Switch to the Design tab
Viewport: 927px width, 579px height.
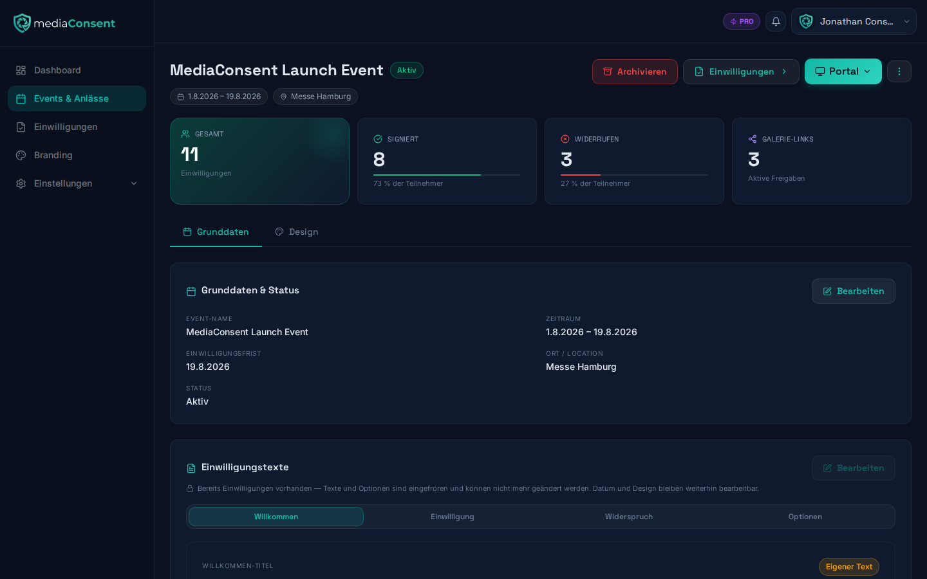click(297, 232)
